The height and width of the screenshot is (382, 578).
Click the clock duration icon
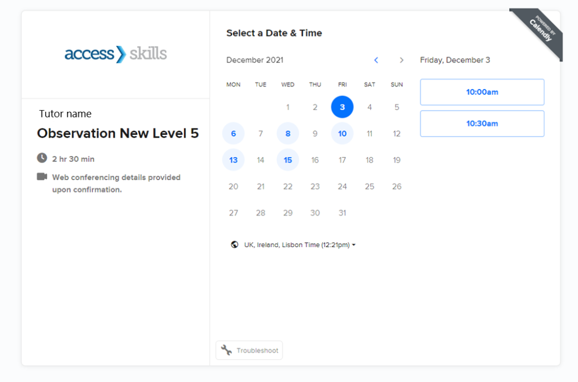point(42,158)
